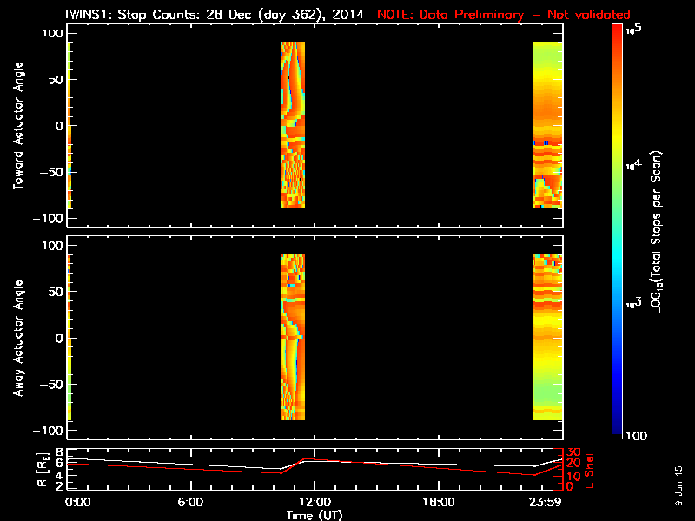
Task: Click the "100" label at the color bar bottom
Action: click(x=637, y=436)
